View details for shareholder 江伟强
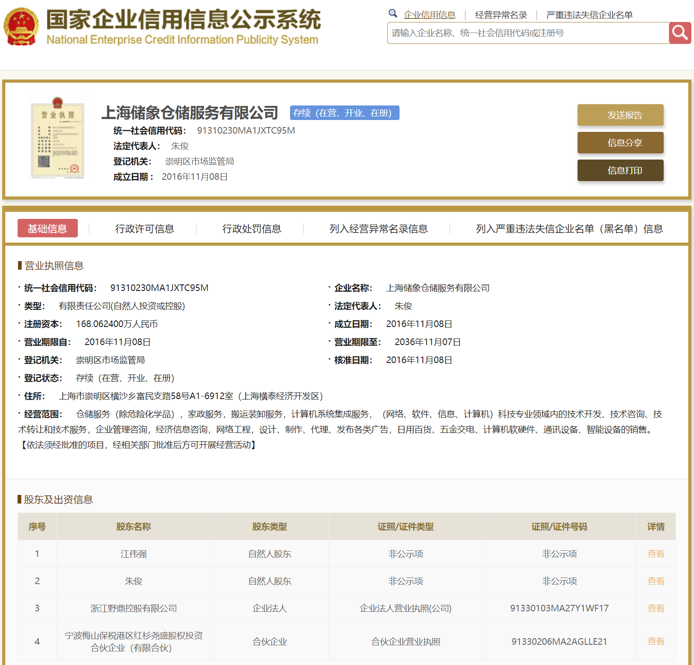The image size is (694, 665). tap(655, 554)
